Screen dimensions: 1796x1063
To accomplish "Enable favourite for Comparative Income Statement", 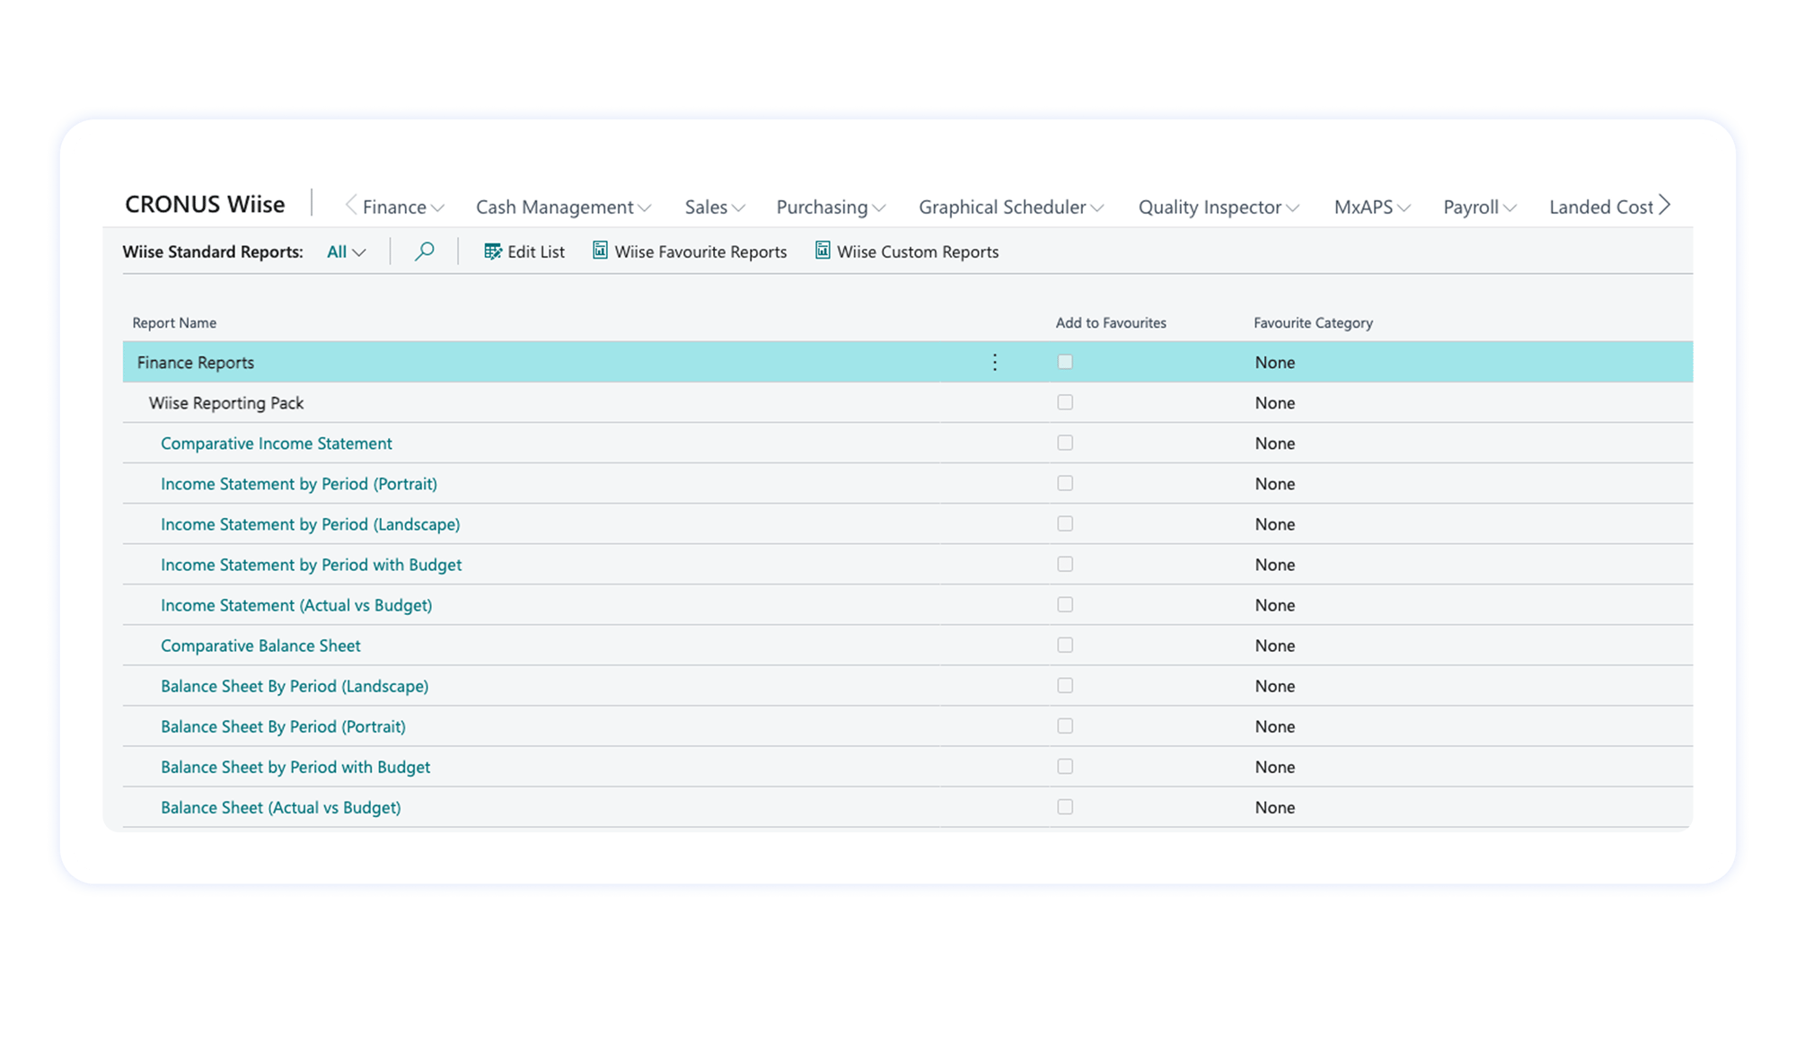I will pyautogui.click(x=1065, y=443).
